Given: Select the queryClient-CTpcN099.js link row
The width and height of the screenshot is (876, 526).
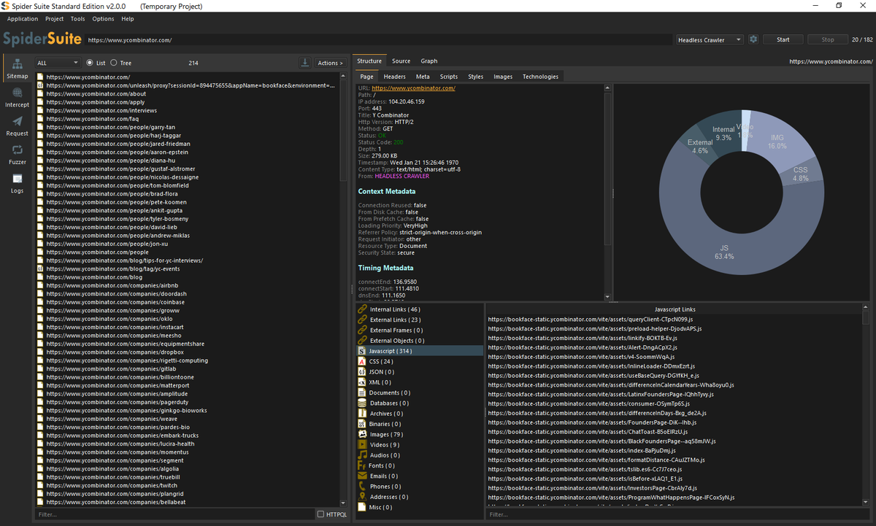Looking at the screenshot, I should click(x=675, y=319).
